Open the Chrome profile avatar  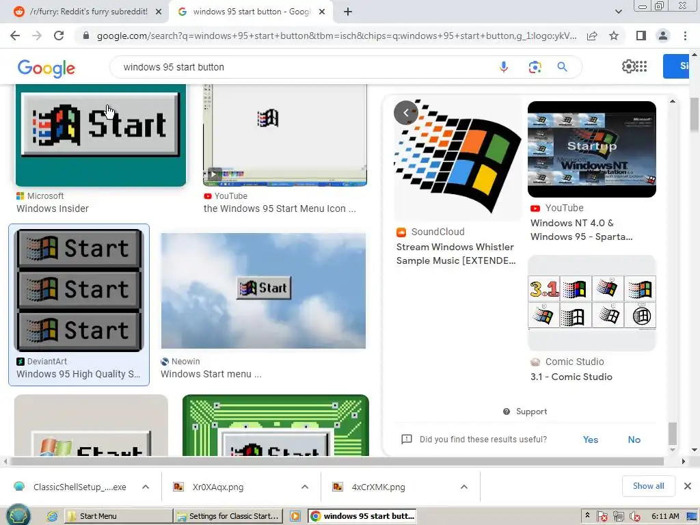(x=663, y=36)
